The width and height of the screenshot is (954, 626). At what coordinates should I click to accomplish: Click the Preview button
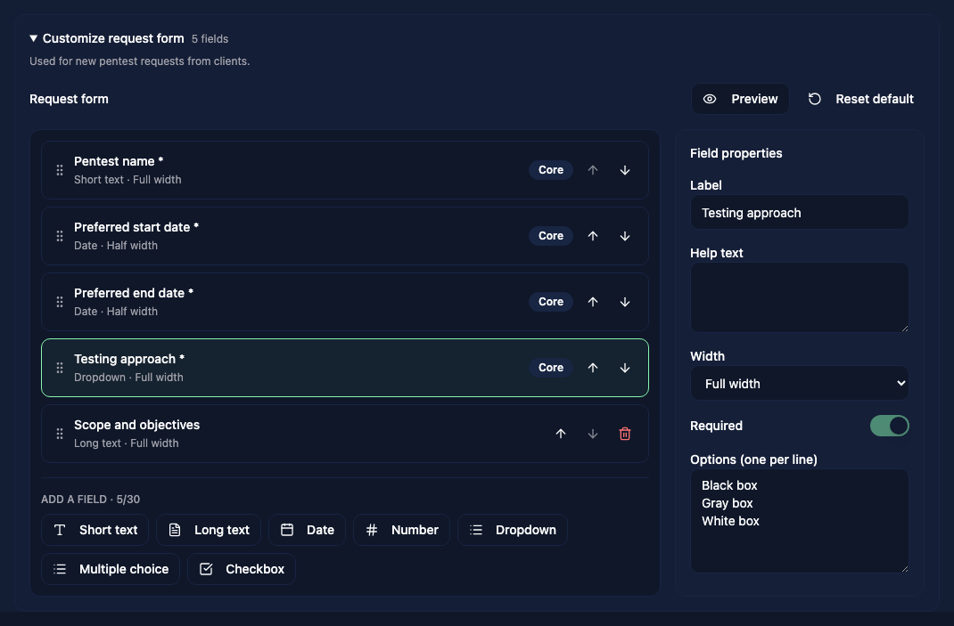(x=740, y=99)
